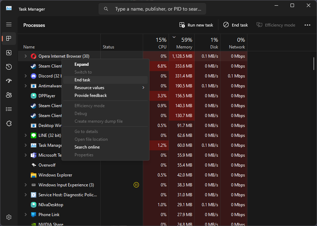Click the 0.1 Mbps network value for Discord

click(x=236, y=76)
